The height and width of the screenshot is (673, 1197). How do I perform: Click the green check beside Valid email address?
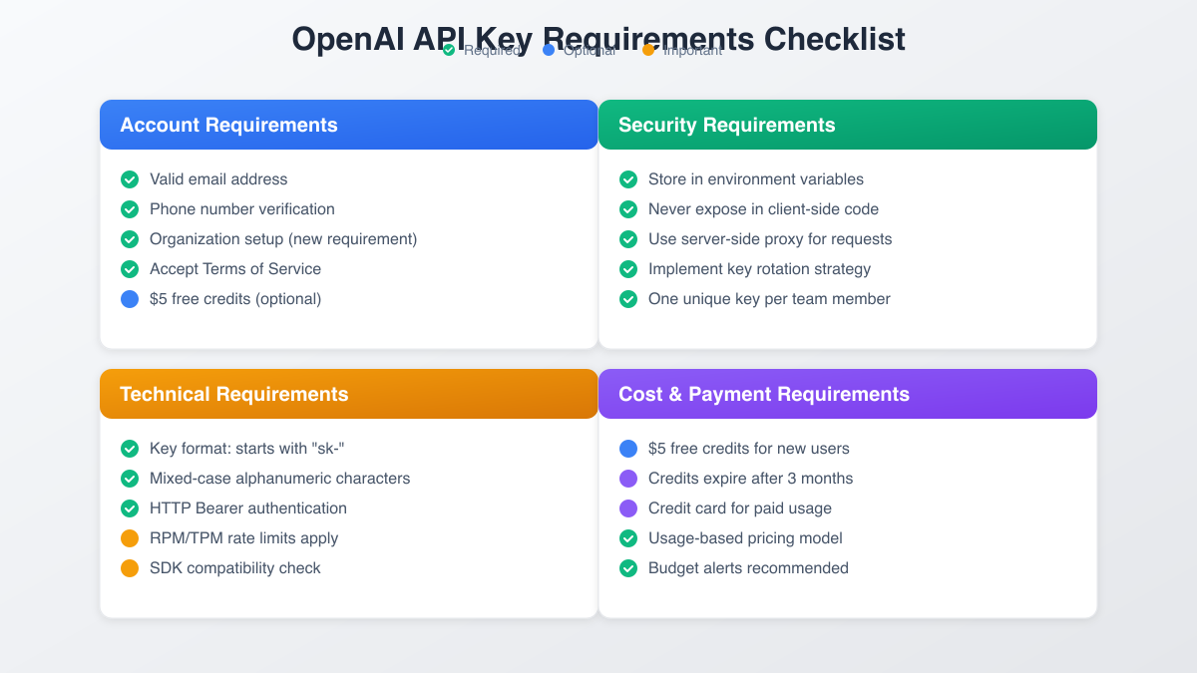pyautogui.click(x=130, y=179)
